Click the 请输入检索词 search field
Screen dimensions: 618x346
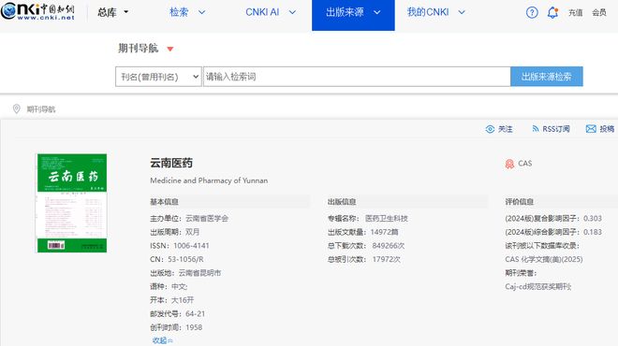pyautogui.click(x=357, y=77)
